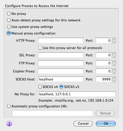The width and height of the screenshot is (123, 131).
Task: Click the Gopher Proxy: label
Action: coord(24,71)
